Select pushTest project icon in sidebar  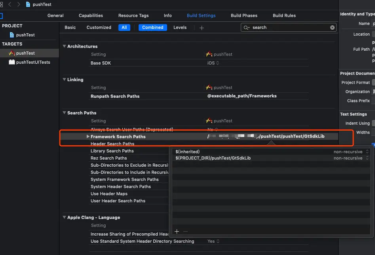tap(12, 35)
